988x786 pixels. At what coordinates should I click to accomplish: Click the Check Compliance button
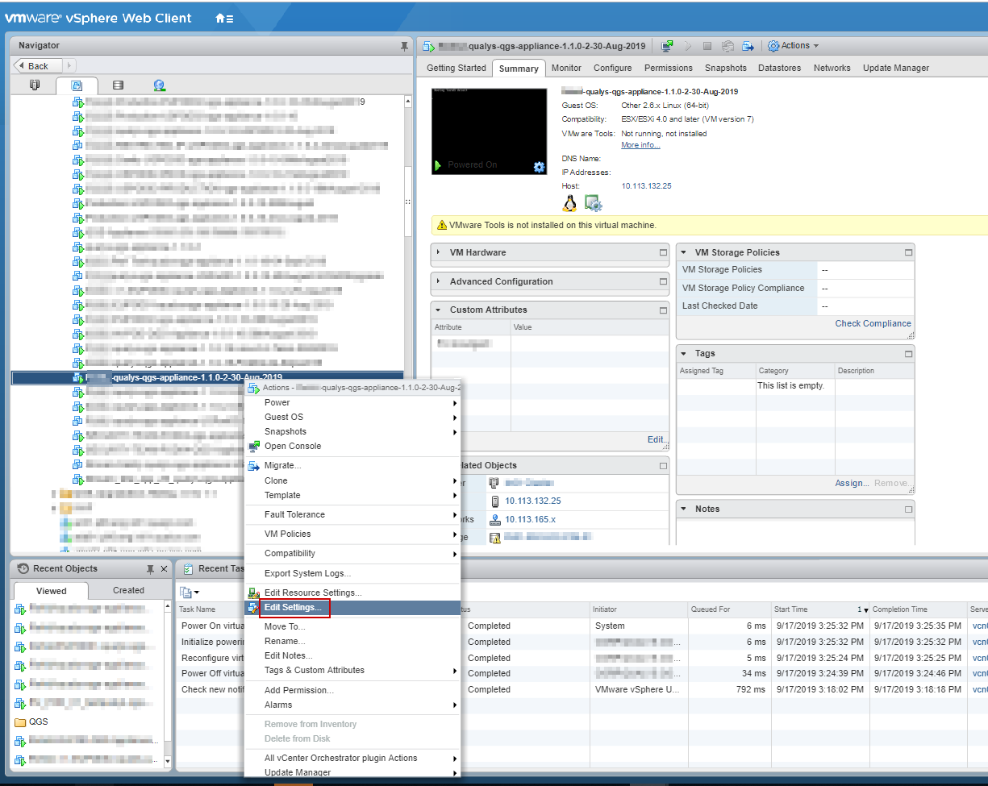[873, 323]
